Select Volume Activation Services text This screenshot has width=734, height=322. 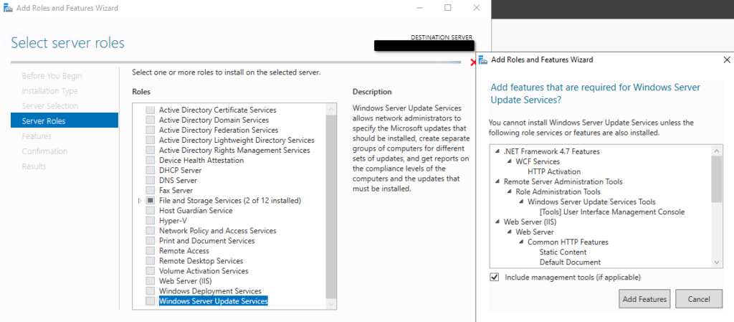tap(204, 271)
